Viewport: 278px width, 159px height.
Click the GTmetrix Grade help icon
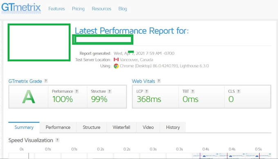pyautogui.click(x=46, y=81)
